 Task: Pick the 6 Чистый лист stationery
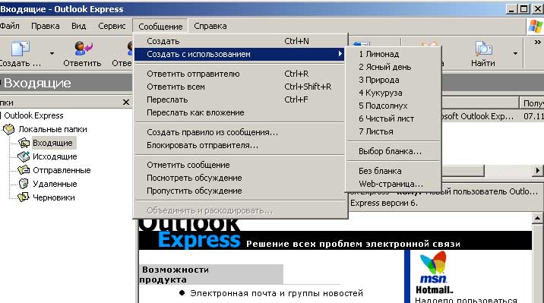point(394,118)
